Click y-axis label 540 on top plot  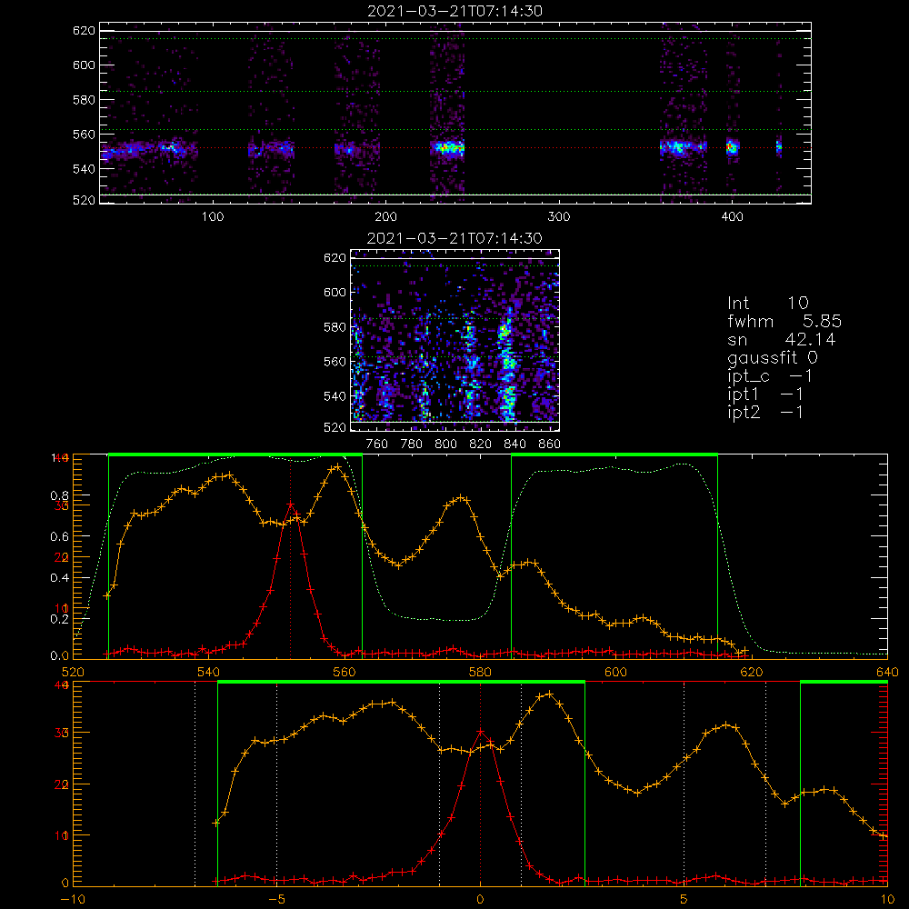pos(84,169)
